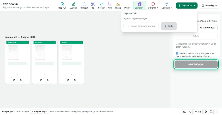Open help with the question mark icon
The width and height of the screenshot is (222, 115).
click(217, 112)
